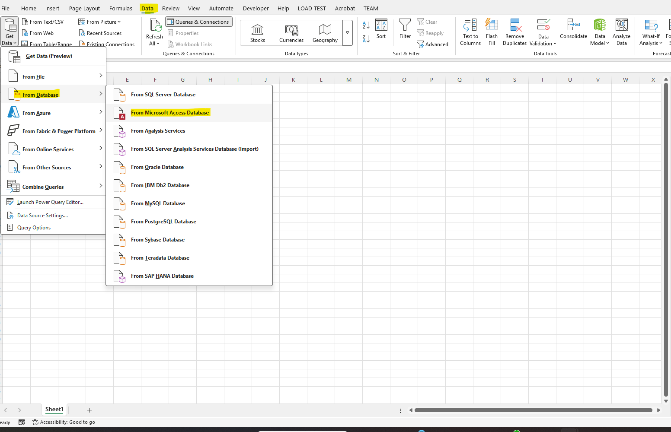Screen dimensions: 671x432
Task: Click Remove Duplicates
Action: 514,32
